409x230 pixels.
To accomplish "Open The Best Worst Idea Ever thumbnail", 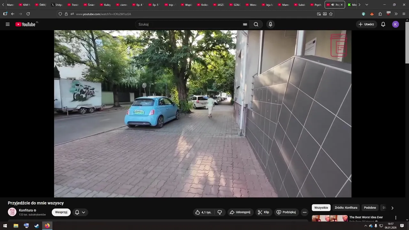I will (330, 218).
